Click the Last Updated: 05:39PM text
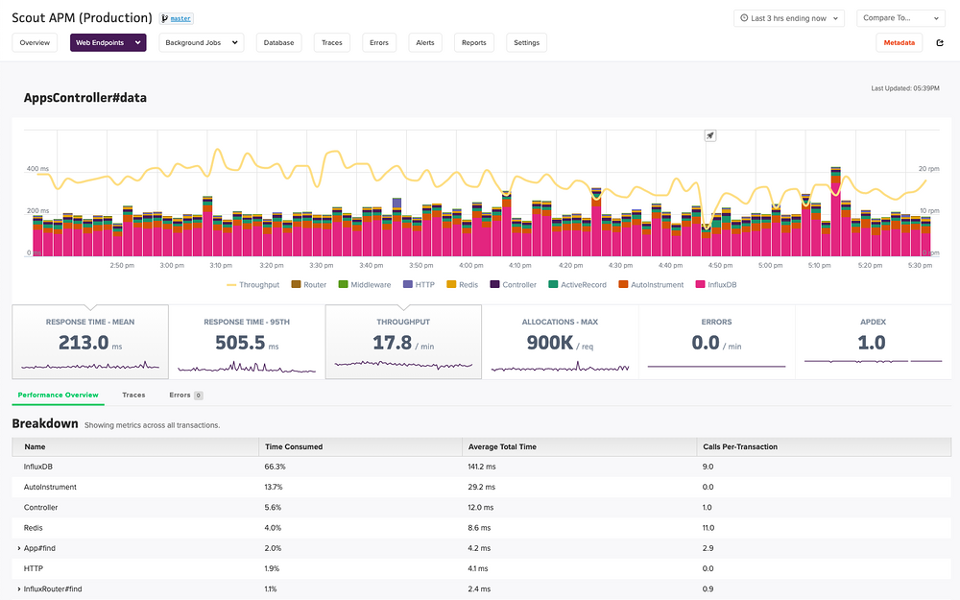Viewport: 960px width, 600px height. (x=905, y=88)
